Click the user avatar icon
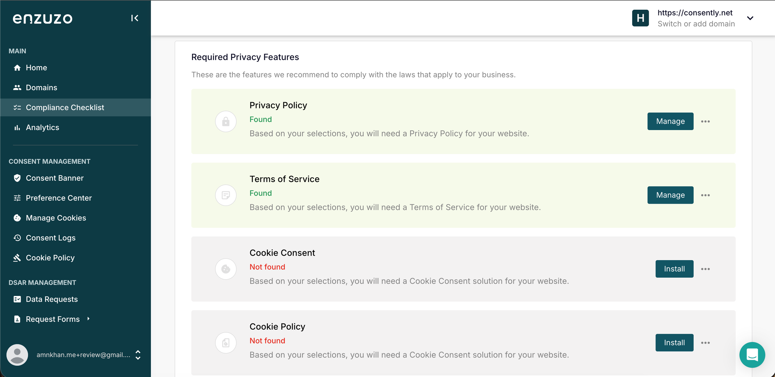Image resolution: width=775 pixels, height=377 pixels. pos(17,355)
